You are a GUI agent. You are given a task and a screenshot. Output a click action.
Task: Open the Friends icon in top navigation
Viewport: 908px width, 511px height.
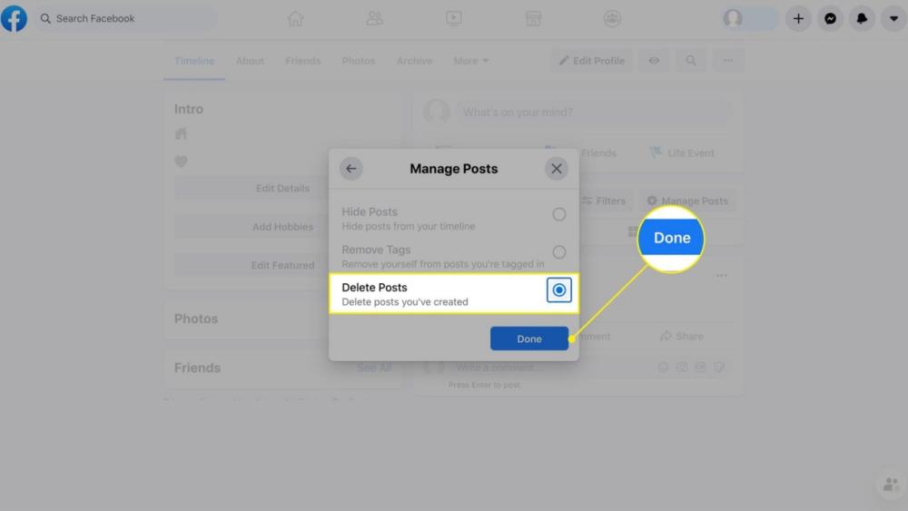pyautogui.click(x=374, y=18)
